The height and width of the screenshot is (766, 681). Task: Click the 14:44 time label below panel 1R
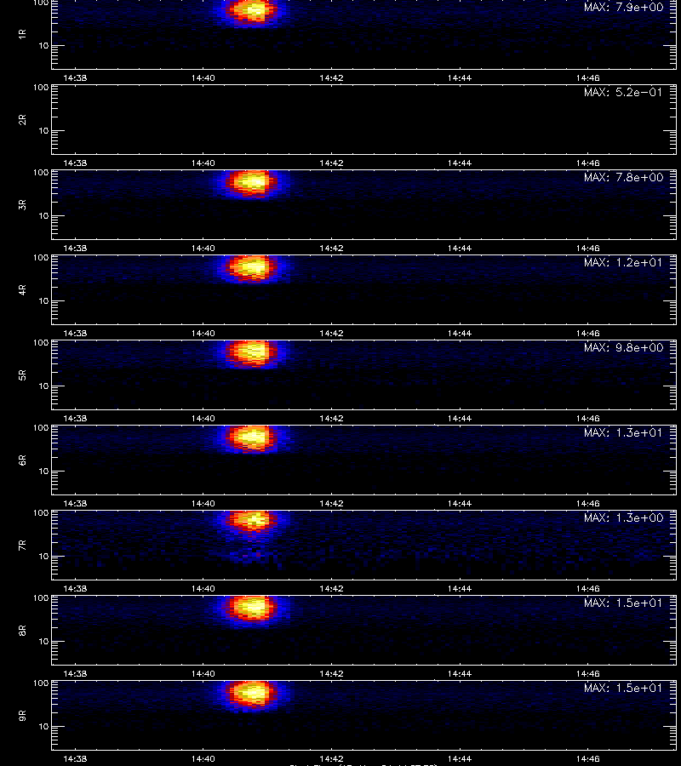[x=460, y=77]
